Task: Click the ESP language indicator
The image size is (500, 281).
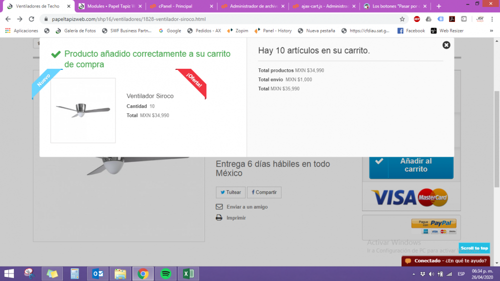Action: [461, 274]
